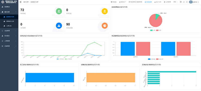
Task: Open 统计分析 in the top navigation
Action: coord(158,2)
